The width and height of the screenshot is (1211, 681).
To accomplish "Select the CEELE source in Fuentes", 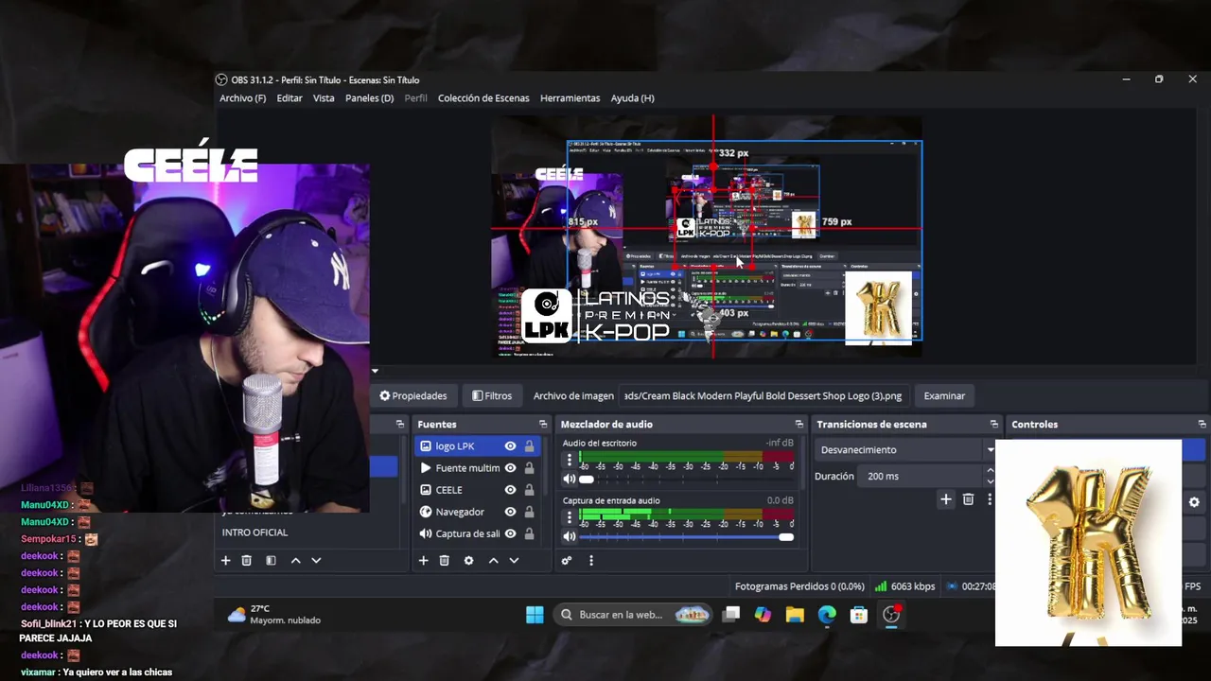I will tap(448, 490).
